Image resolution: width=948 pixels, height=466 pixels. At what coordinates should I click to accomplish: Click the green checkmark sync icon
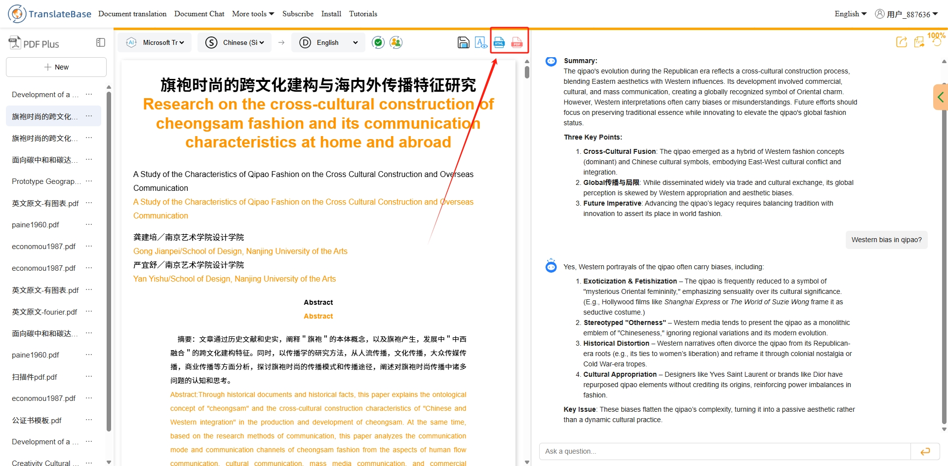(378, 42)
